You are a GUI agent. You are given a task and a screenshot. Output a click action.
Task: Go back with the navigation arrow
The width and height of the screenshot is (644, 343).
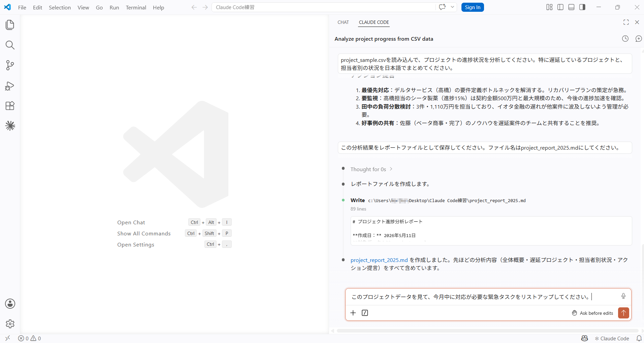coord(194,7)
